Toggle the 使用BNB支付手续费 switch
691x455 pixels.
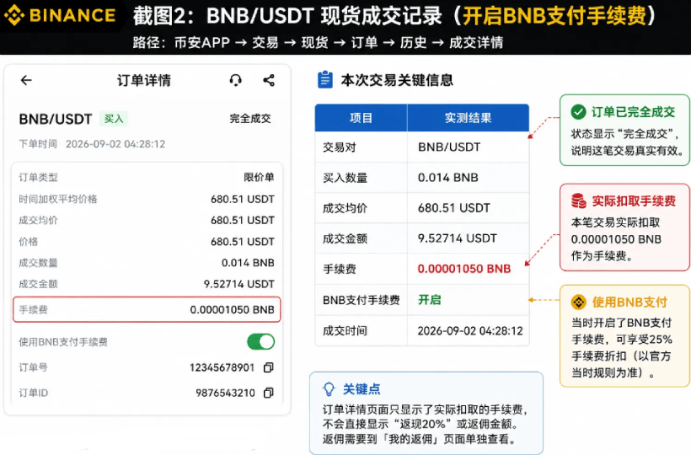[x=261, y=342]
